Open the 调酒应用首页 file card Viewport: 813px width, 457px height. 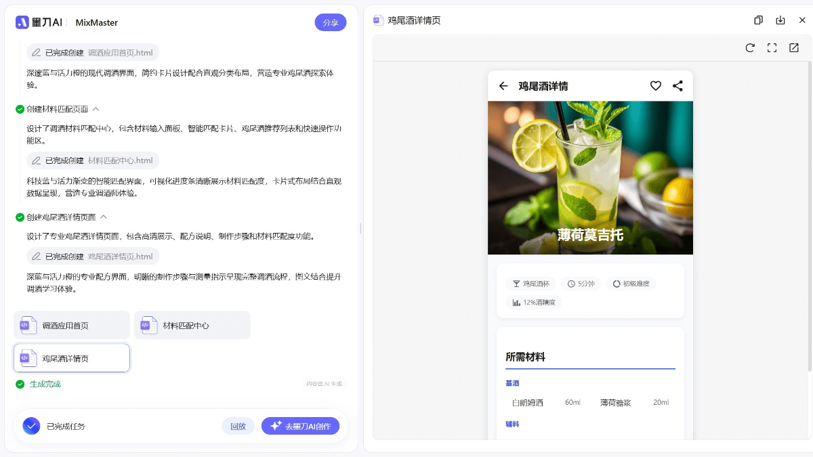click(72, 326)
